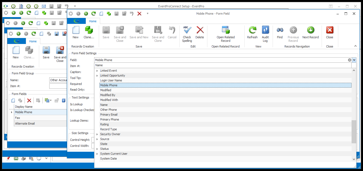This screenshot has width=363, height=171.
Task: Refresh the Mobile Phone form field view
Action: (252, 33)
